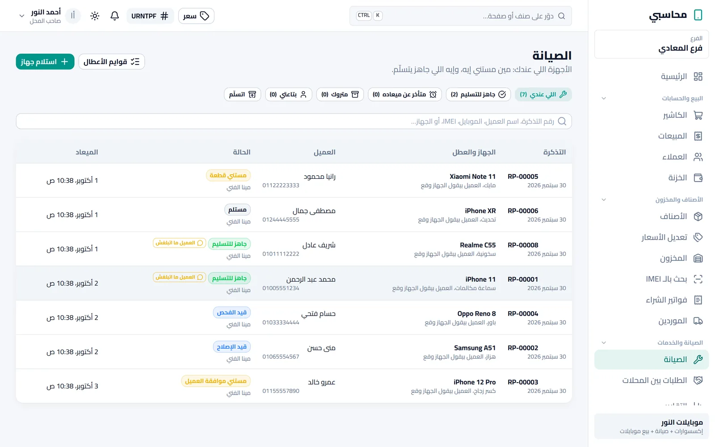This screenshot has width=715, height=447.
Task: Open قوايم الأعطال checklist
Action: (x=111, y=62)
